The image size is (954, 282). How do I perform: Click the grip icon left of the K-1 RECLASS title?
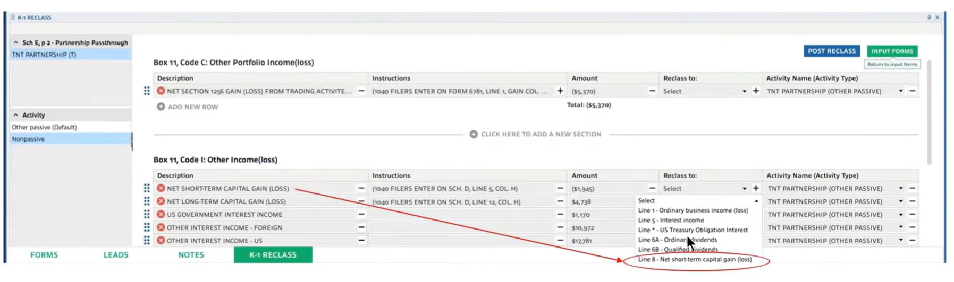[x=13, y=17]
